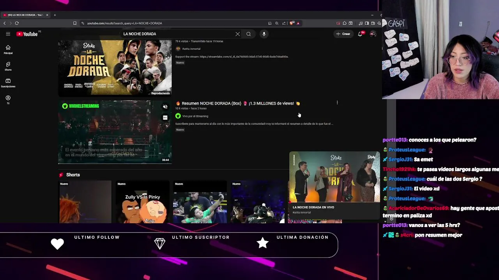Open Brave Rewards triangle icon

click(298, 23)
